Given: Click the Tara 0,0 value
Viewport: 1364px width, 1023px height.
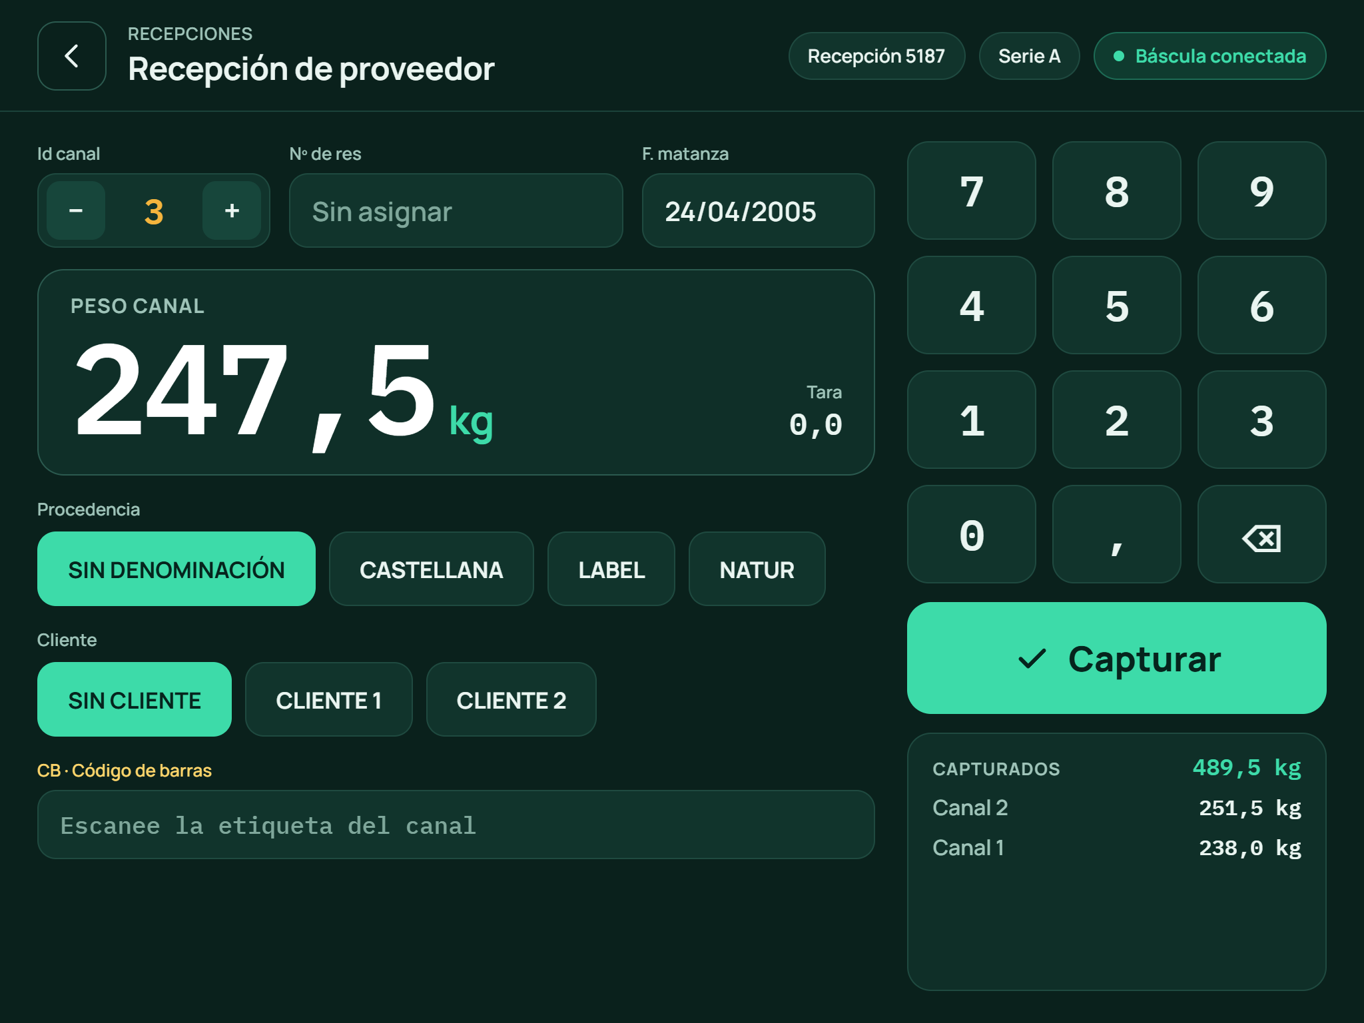Looking at the screenshot, I should [815, 425].
